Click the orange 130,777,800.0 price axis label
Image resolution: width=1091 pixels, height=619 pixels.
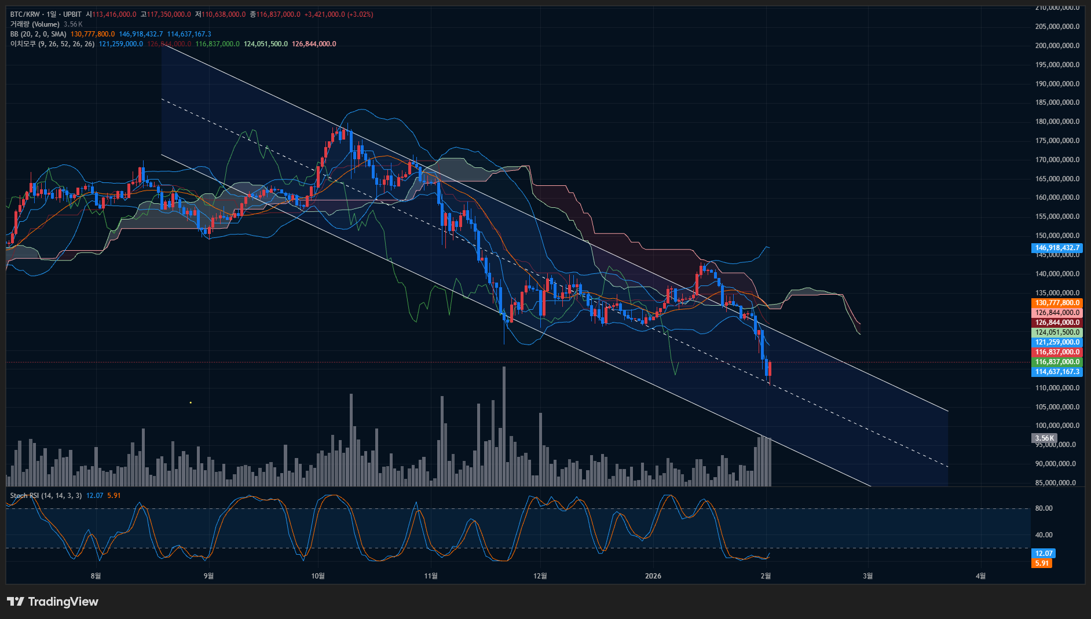[x=1057, y=303]
